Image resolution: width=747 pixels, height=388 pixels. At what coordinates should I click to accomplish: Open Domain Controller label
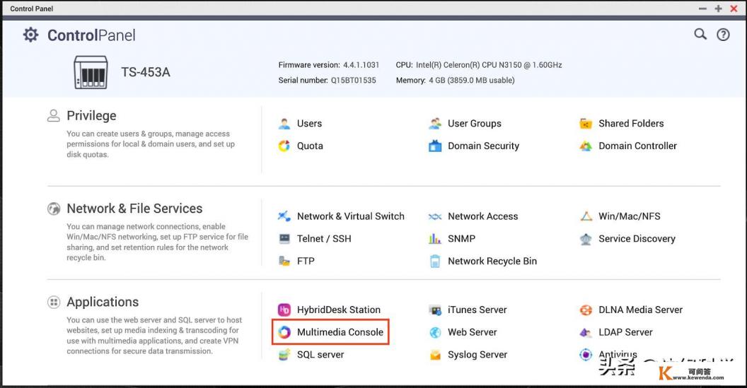click(638, 146)
